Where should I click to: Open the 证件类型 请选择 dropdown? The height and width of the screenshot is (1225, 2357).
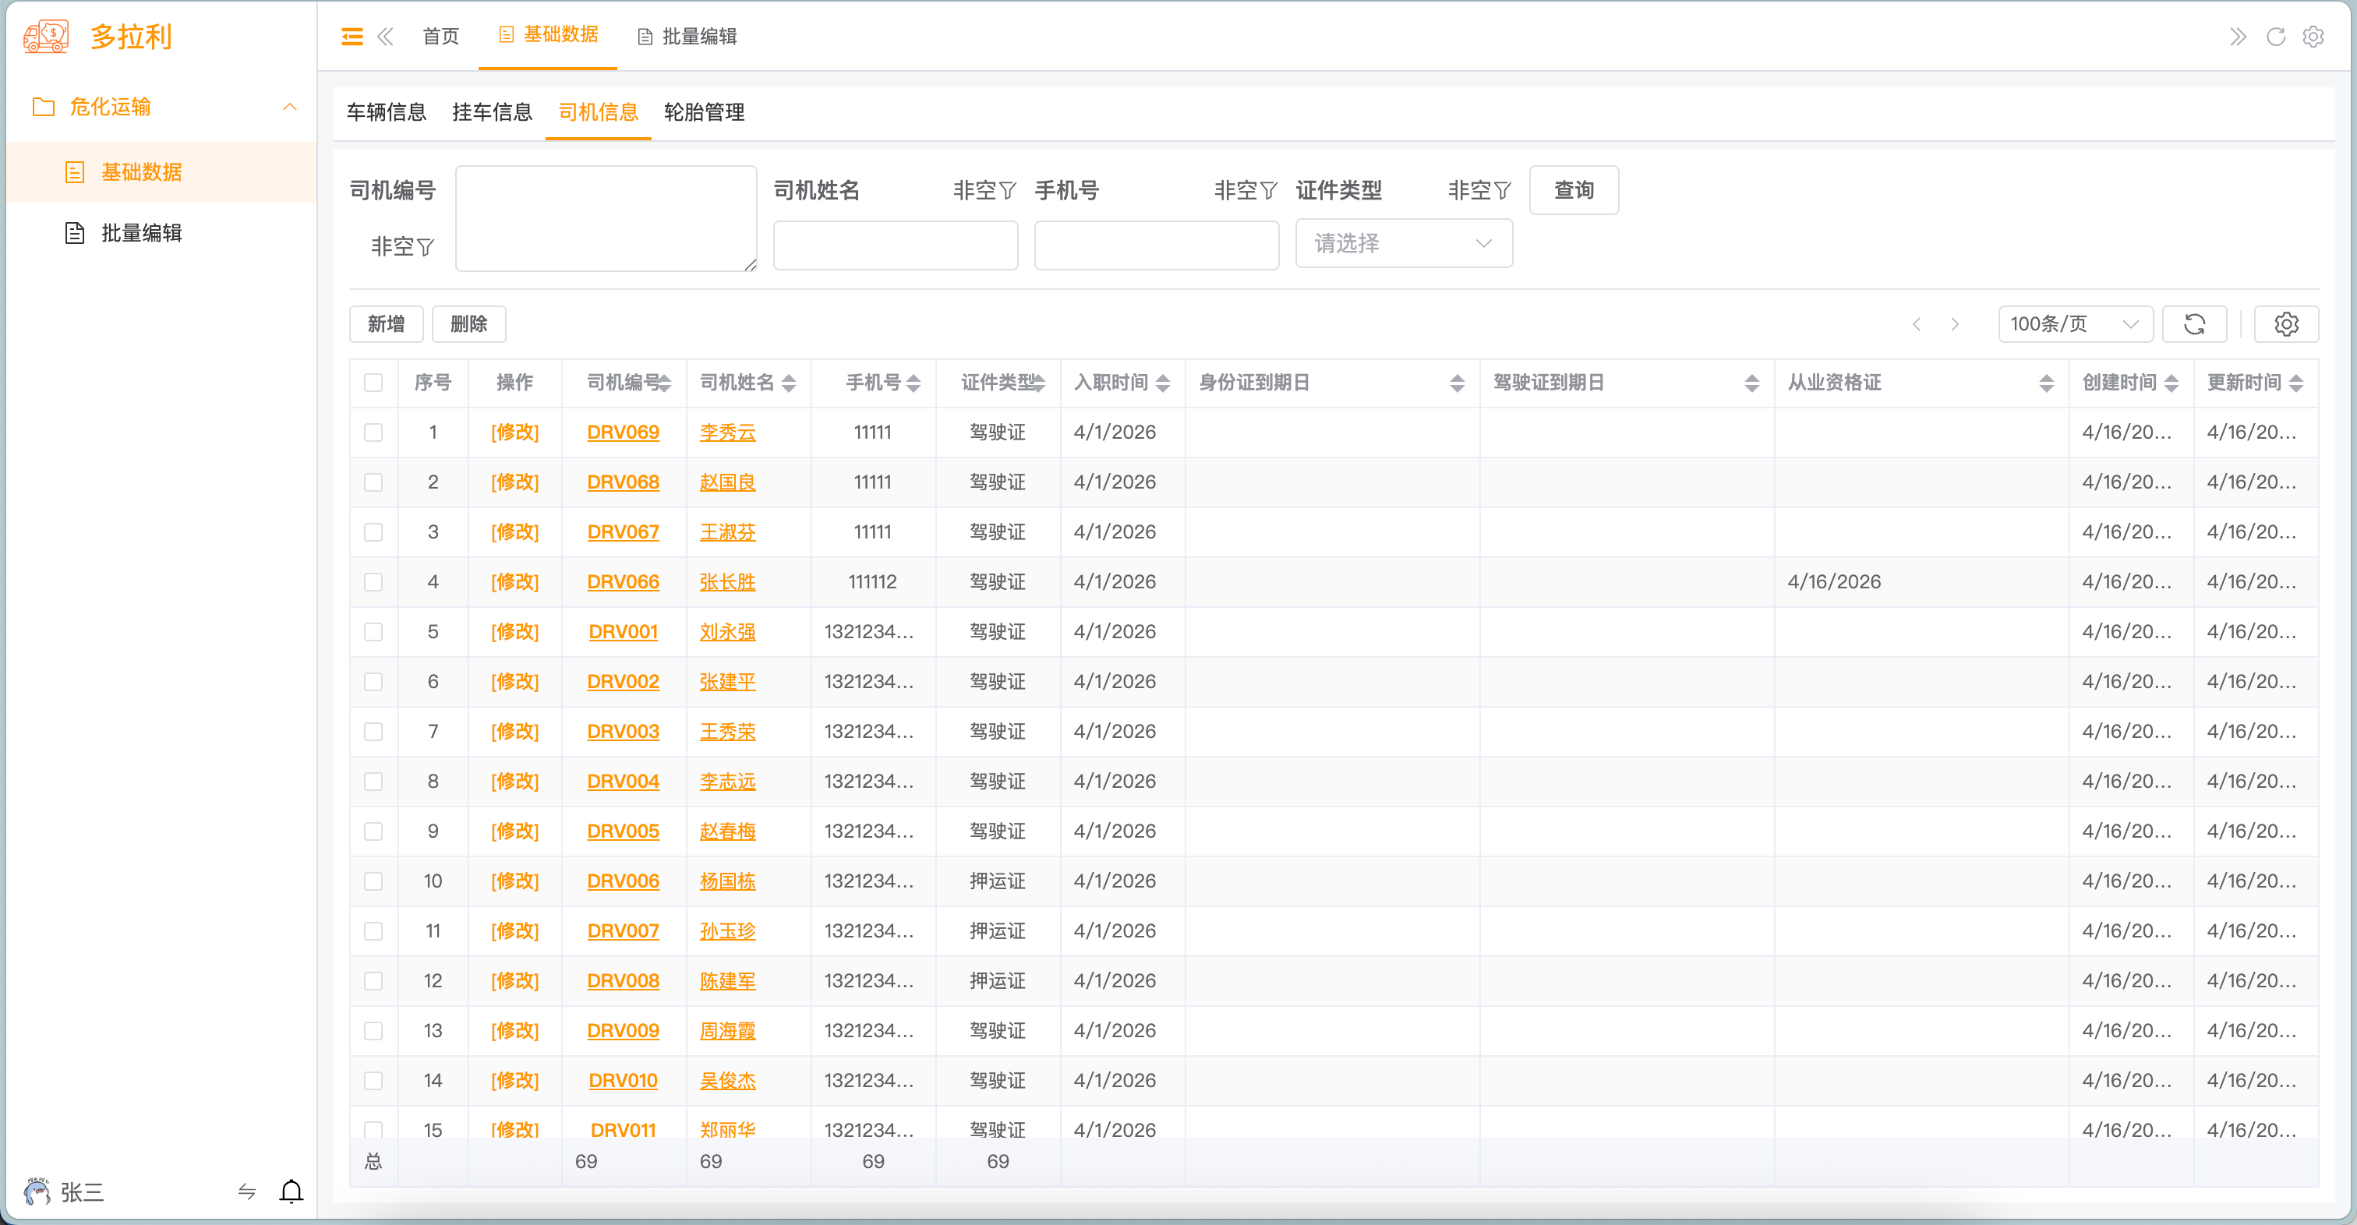pos(1403,243)
